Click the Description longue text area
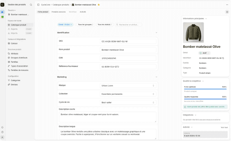 (108, 134)
